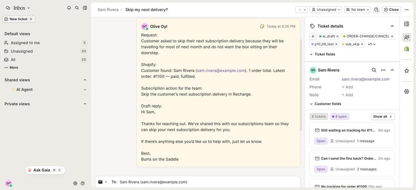This screenshot has height=190, width=416.
Task: Search customer with magnifier icon
Action: (x=374, y=70)
